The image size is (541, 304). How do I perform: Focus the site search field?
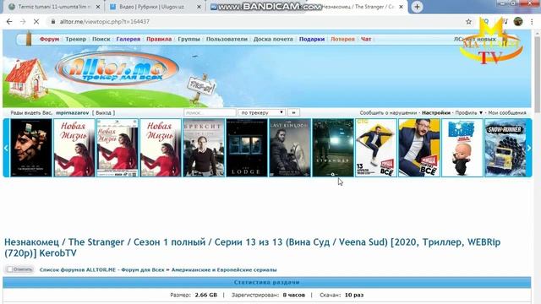210,112
